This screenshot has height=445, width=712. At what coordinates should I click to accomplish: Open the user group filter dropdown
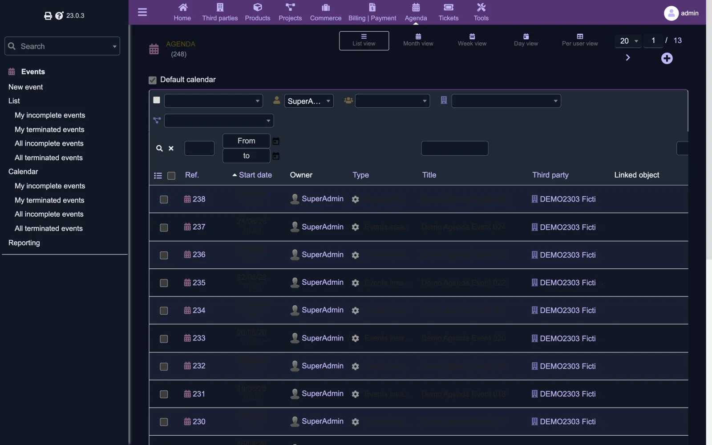392,101
